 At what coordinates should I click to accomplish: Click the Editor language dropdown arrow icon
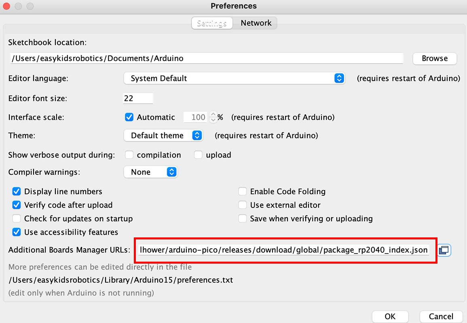(339, 78)
